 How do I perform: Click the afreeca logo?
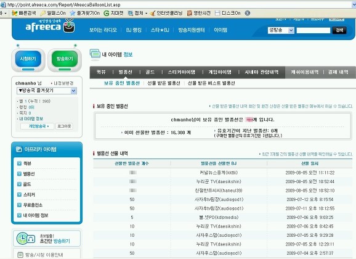(x=50, y=27)
